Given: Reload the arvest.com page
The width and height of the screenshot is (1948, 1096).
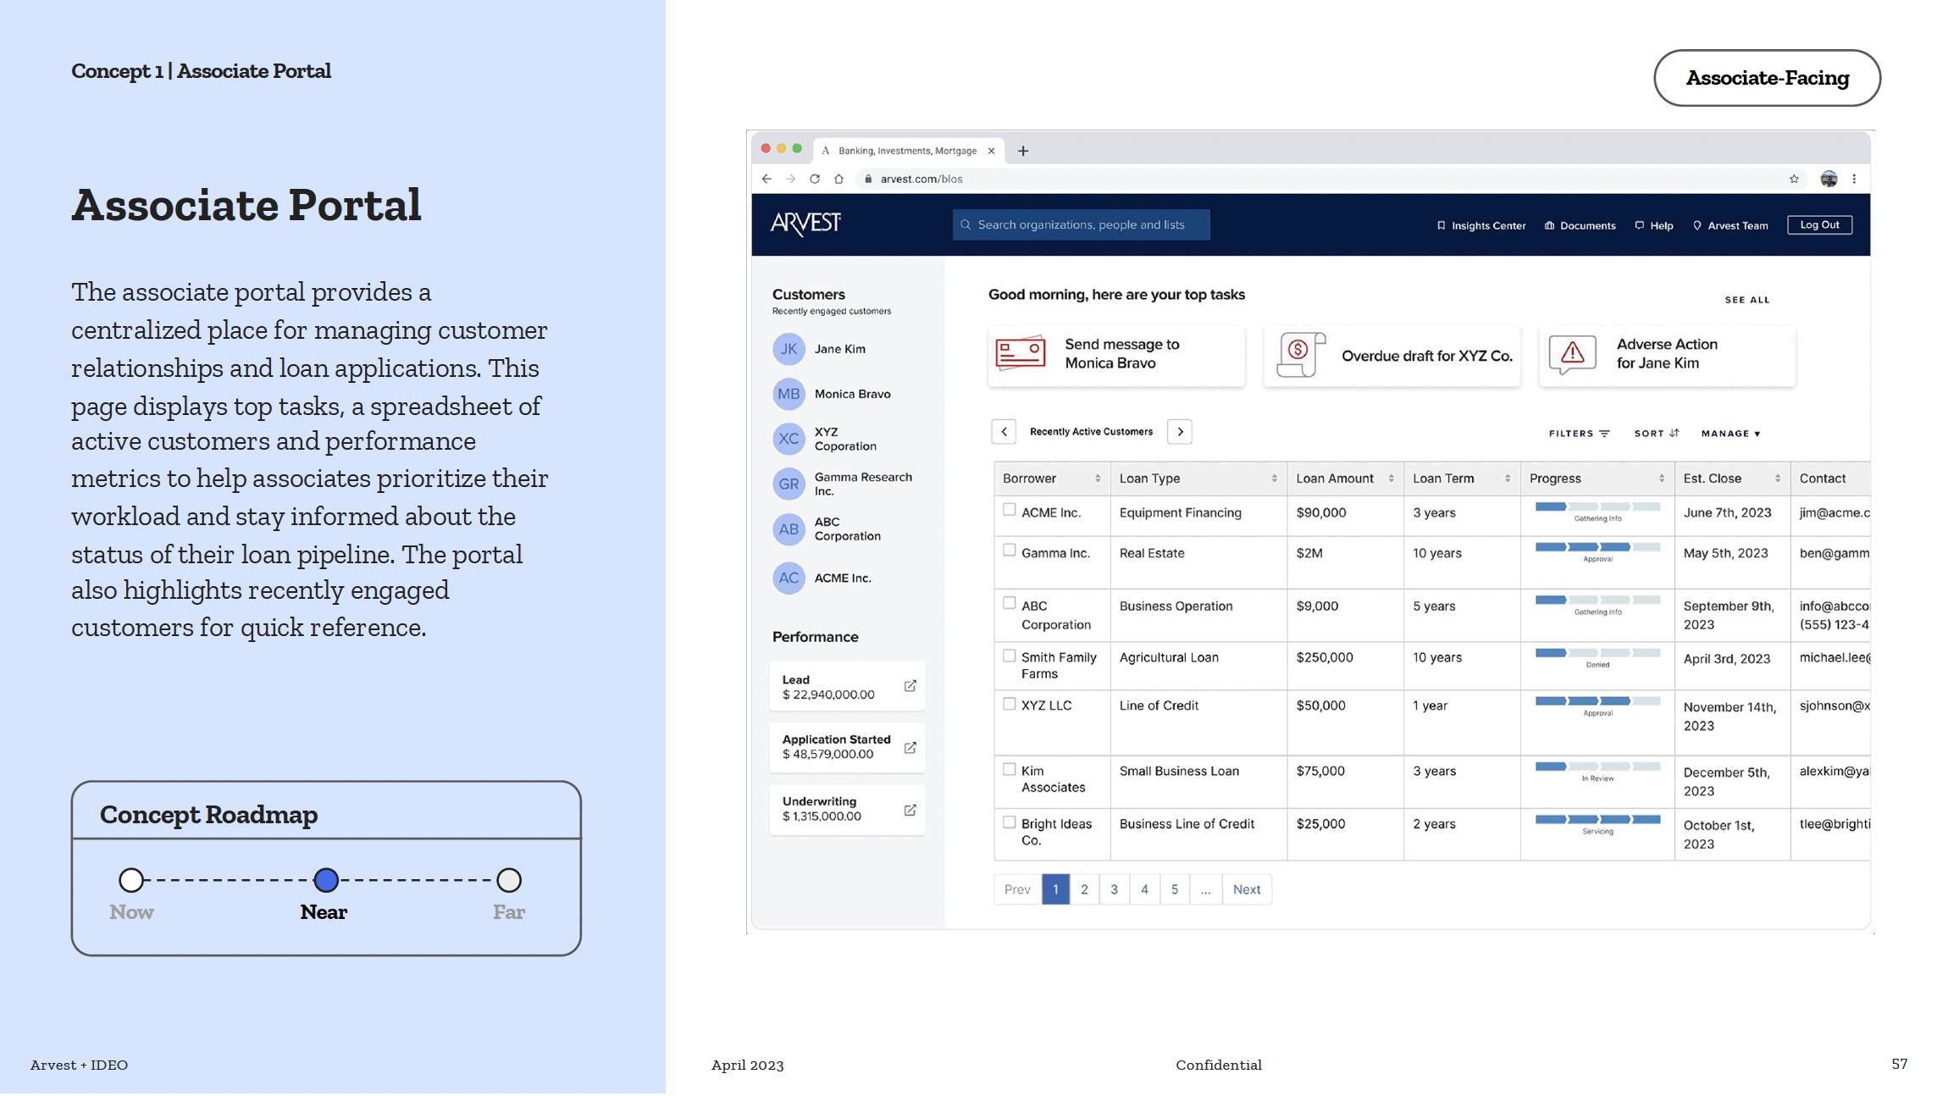Looking at the screenshot, I should (815, 179).
